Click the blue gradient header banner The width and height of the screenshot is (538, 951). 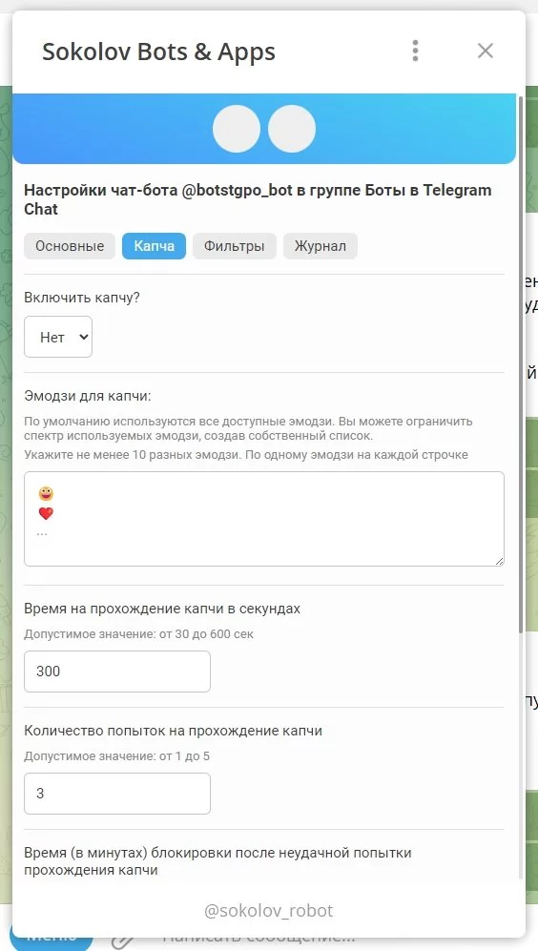264,129
